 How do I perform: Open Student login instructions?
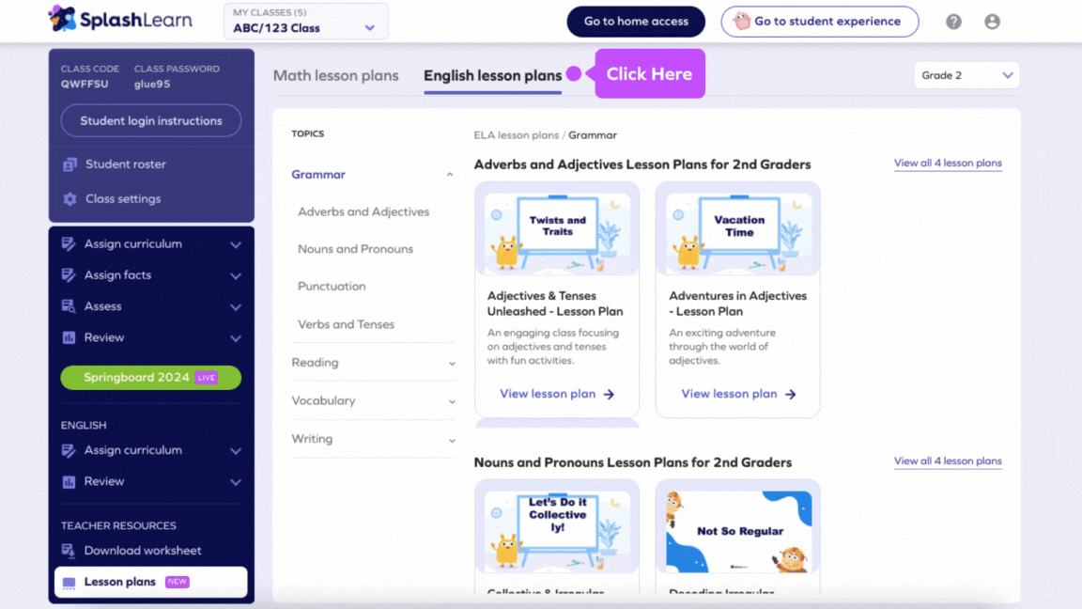(x=151, y=121)
